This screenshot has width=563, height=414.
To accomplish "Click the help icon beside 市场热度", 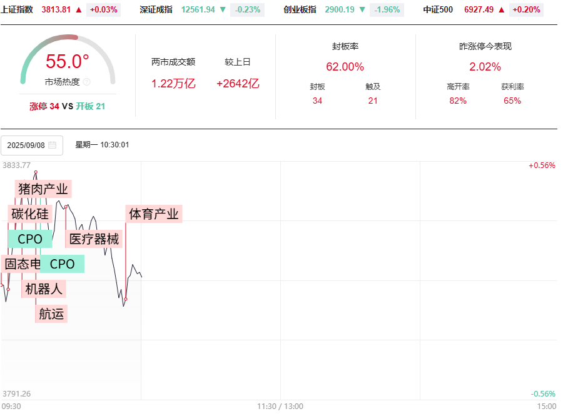I will point(87,82).
